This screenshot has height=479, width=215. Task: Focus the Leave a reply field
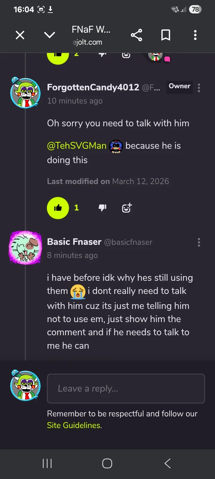click(126, 389)
